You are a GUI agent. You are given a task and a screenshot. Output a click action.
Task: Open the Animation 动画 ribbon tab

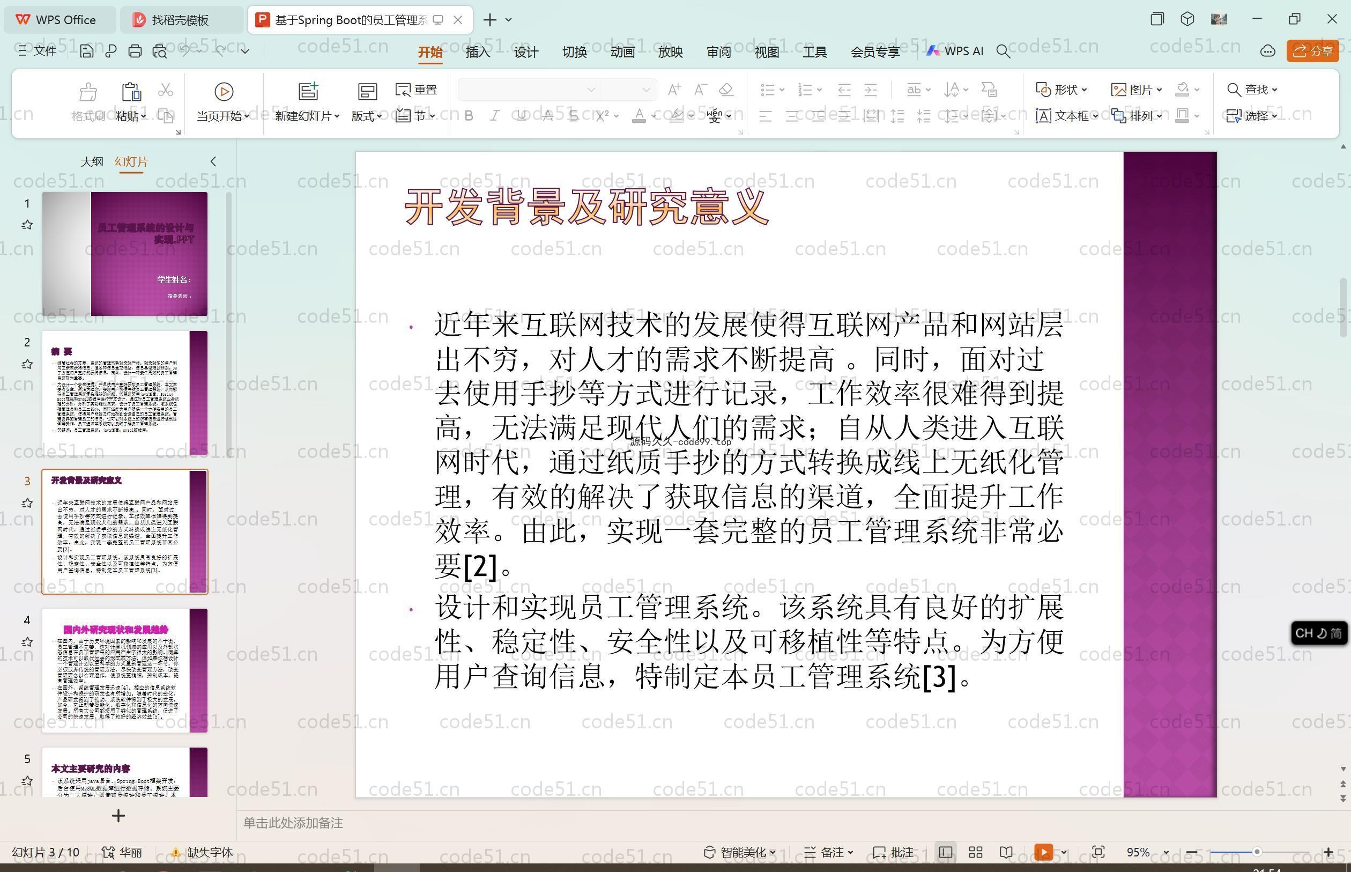(x=622, y=52)
